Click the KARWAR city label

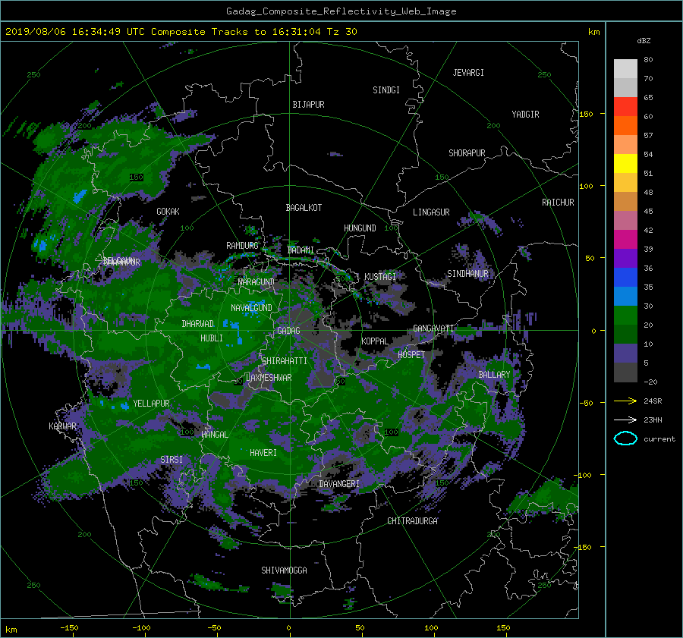[x=62, y=426]
